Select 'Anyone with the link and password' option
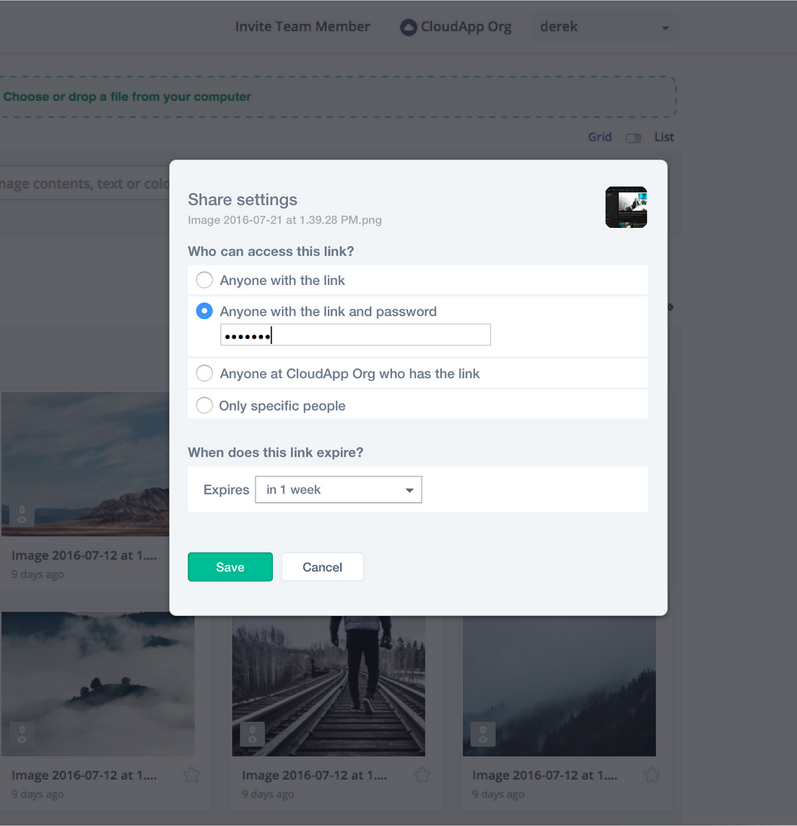Viewport: 797px width, 826px height. [x=204, y=311]
